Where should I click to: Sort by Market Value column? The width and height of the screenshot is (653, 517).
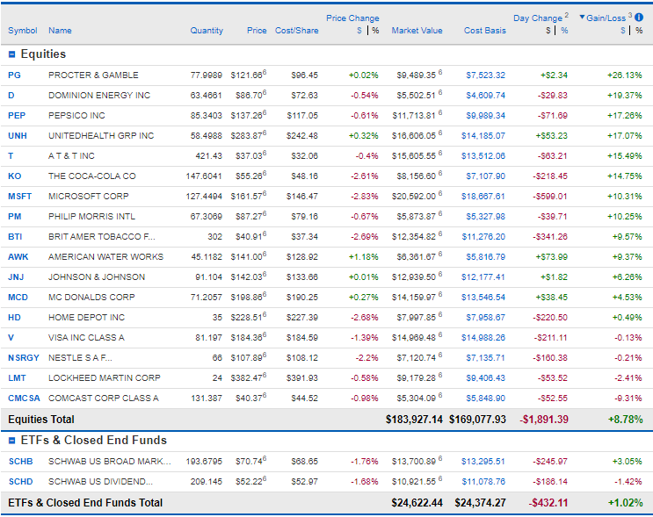[417, 31]
